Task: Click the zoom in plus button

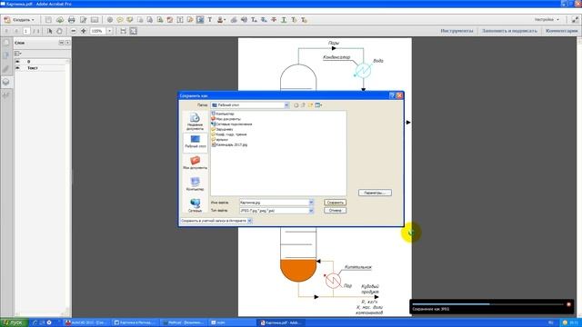Action: point(84,31)
